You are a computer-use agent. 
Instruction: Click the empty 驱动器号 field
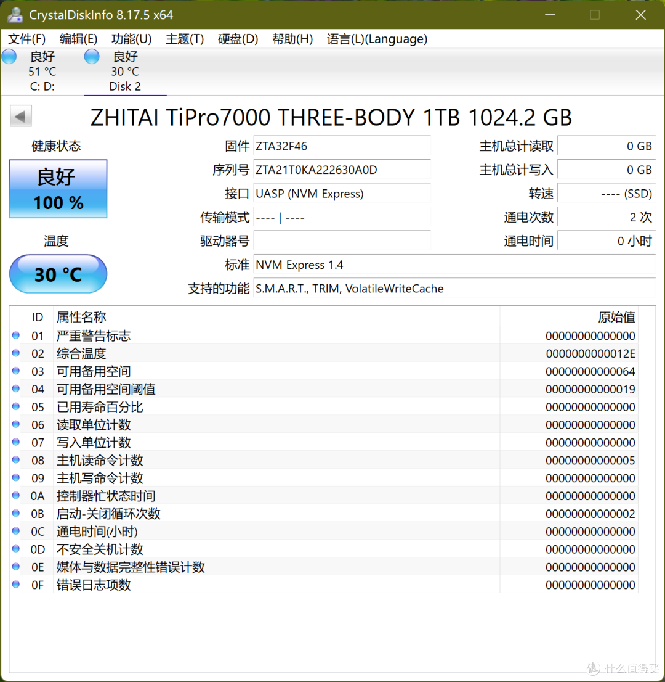[342, 240]
